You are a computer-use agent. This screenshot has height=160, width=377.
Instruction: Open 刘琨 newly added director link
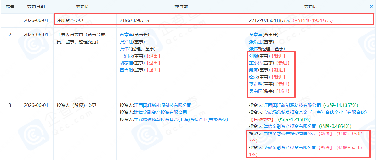click(254, 56)
